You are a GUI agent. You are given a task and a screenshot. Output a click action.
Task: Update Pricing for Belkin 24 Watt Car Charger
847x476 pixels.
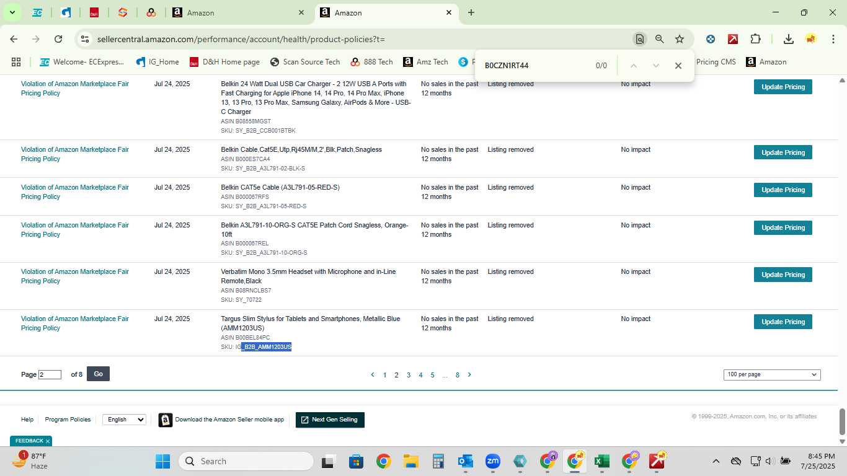point(783,87)
